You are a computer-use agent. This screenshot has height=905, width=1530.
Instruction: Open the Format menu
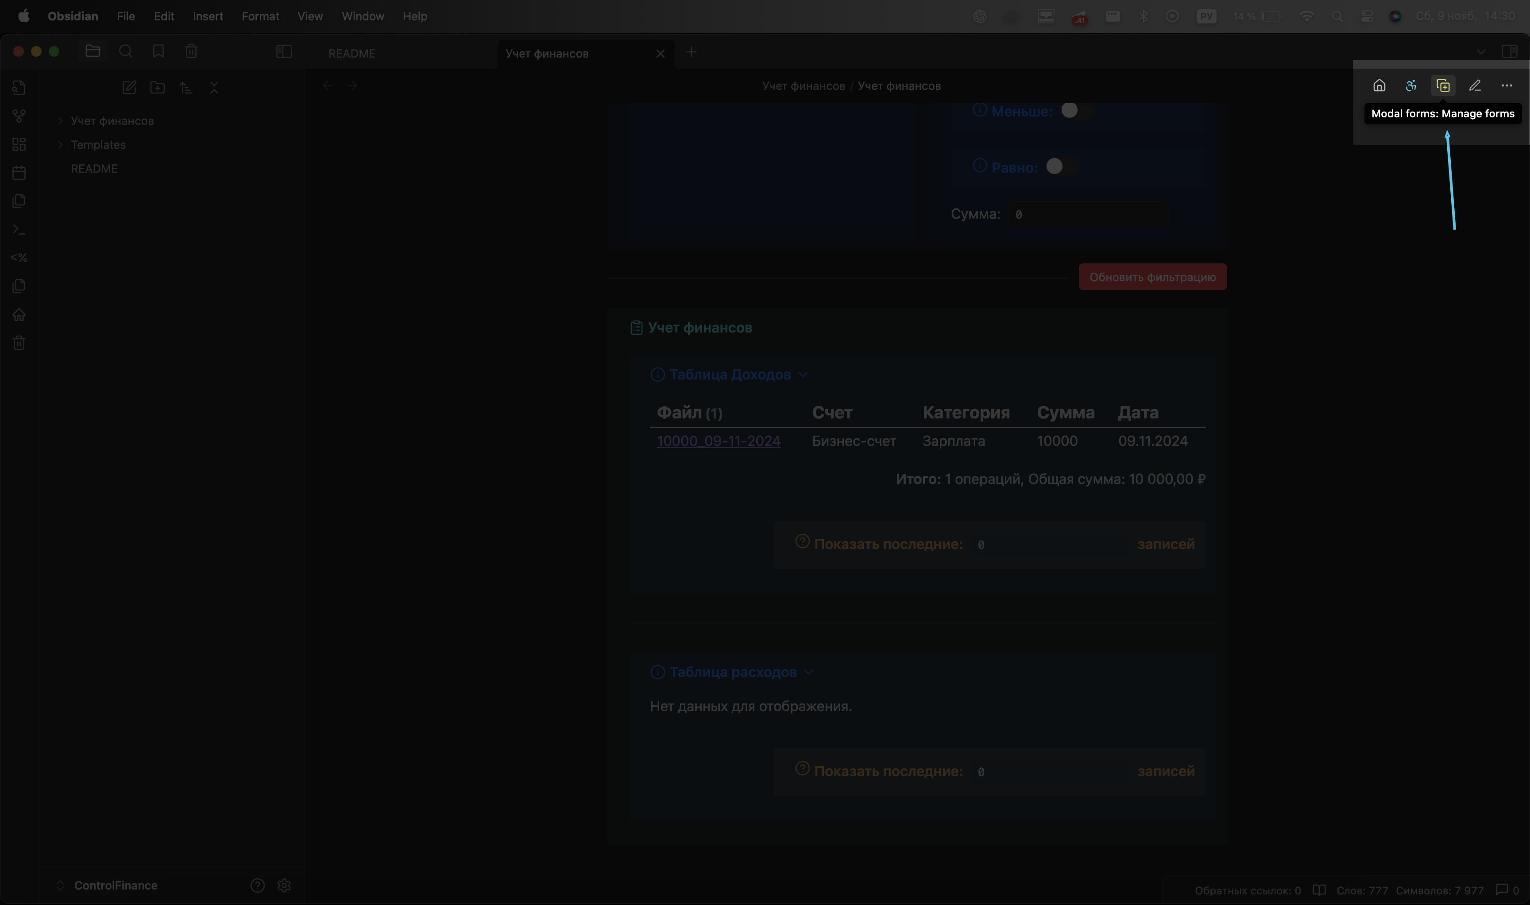260,16
